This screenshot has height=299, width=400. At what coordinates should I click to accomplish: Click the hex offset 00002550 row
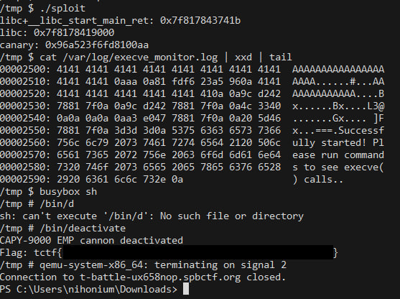pos(192,131)
